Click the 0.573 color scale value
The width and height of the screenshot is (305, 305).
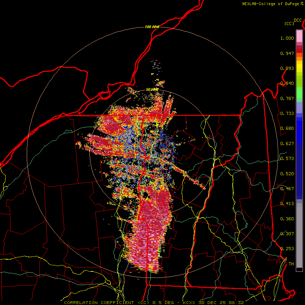tap(287, 159)
